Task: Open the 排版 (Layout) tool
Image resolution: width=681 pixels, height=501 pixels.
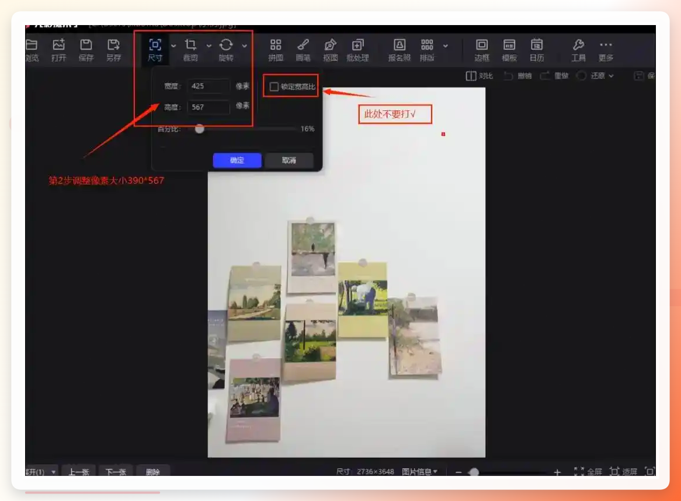Action: click(x=427, y=50)
